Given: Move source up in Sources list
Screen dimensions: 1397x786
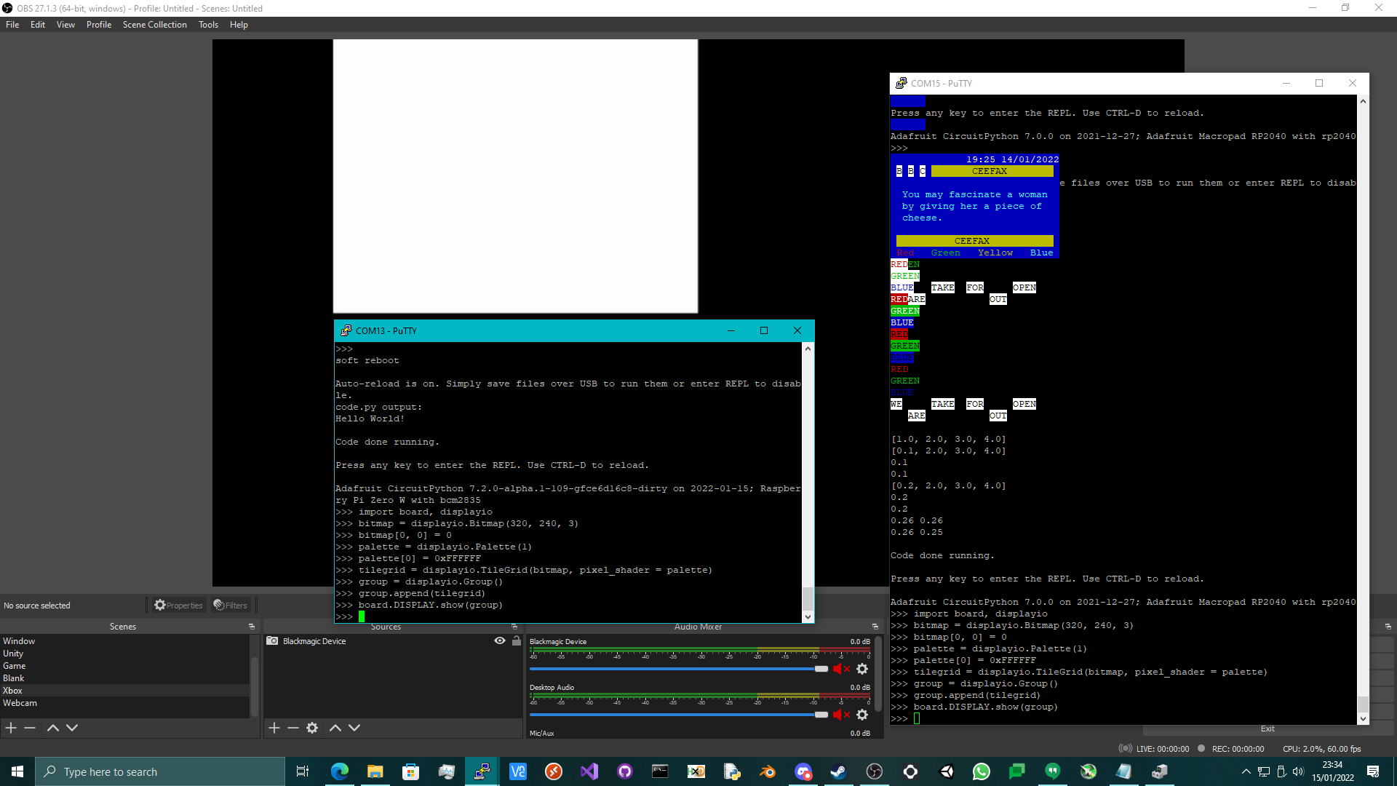Looking at the screenshot, I should click(335, 728).
